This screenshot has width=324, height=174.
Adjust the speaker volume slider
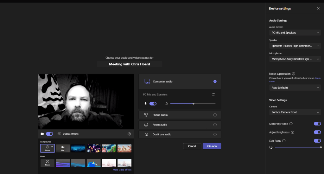tap(193, 104)
